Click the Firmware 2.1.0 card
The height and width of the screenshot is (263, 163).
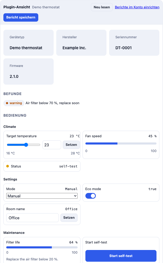click(28, 71)
